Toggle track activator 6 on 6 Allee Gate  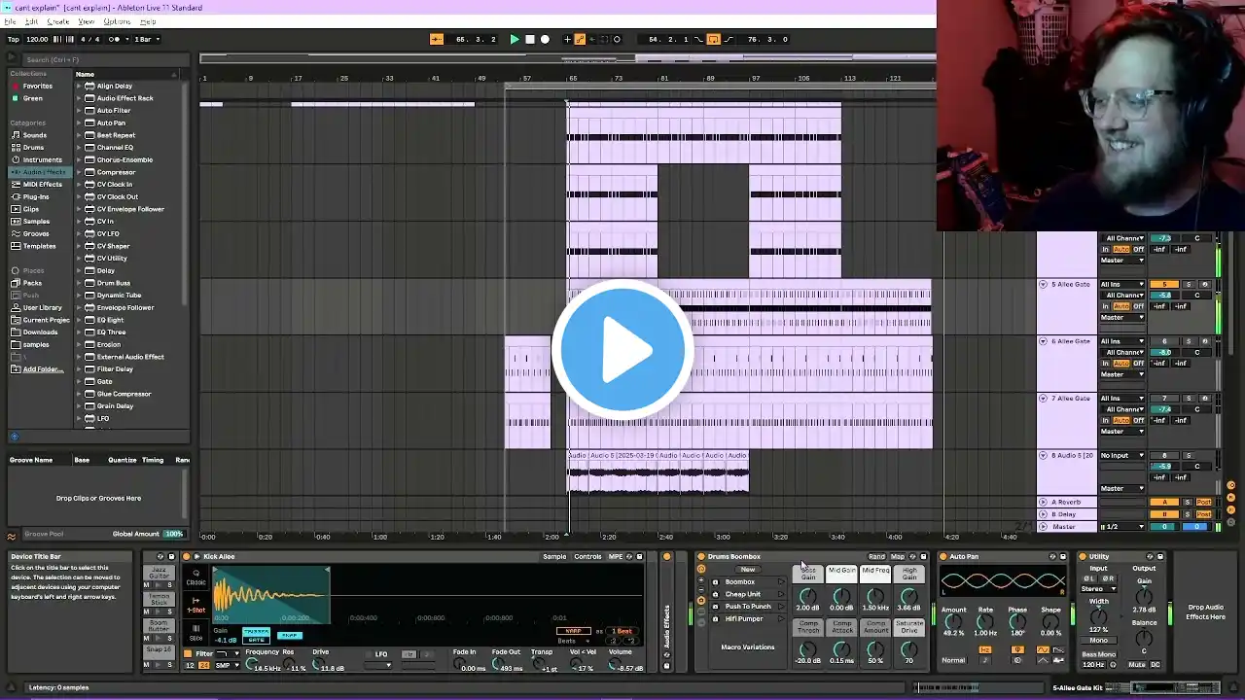point(1164,341)
